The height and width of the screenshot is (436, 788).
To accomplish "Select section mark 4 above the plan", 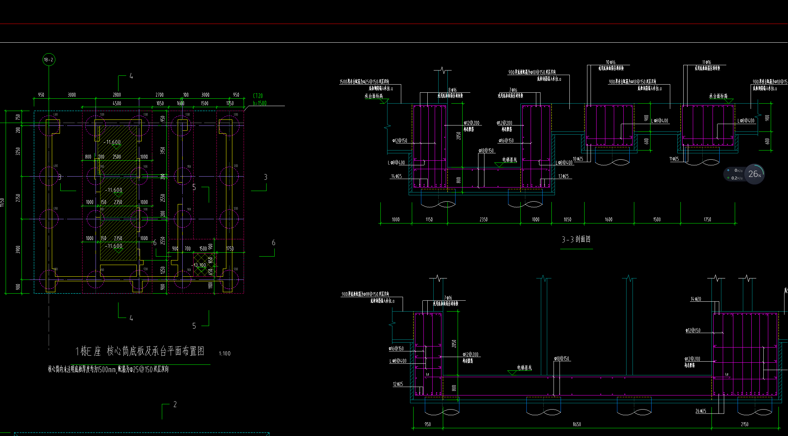I will point(131,76).
